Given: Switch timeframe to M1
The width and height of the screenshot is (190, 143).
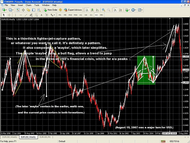Looking at the screenshot, I should click(x=60, y=15).
